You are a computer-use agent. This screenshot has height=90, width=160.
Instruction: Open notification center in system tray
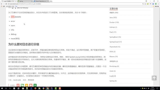click(157, 88)
